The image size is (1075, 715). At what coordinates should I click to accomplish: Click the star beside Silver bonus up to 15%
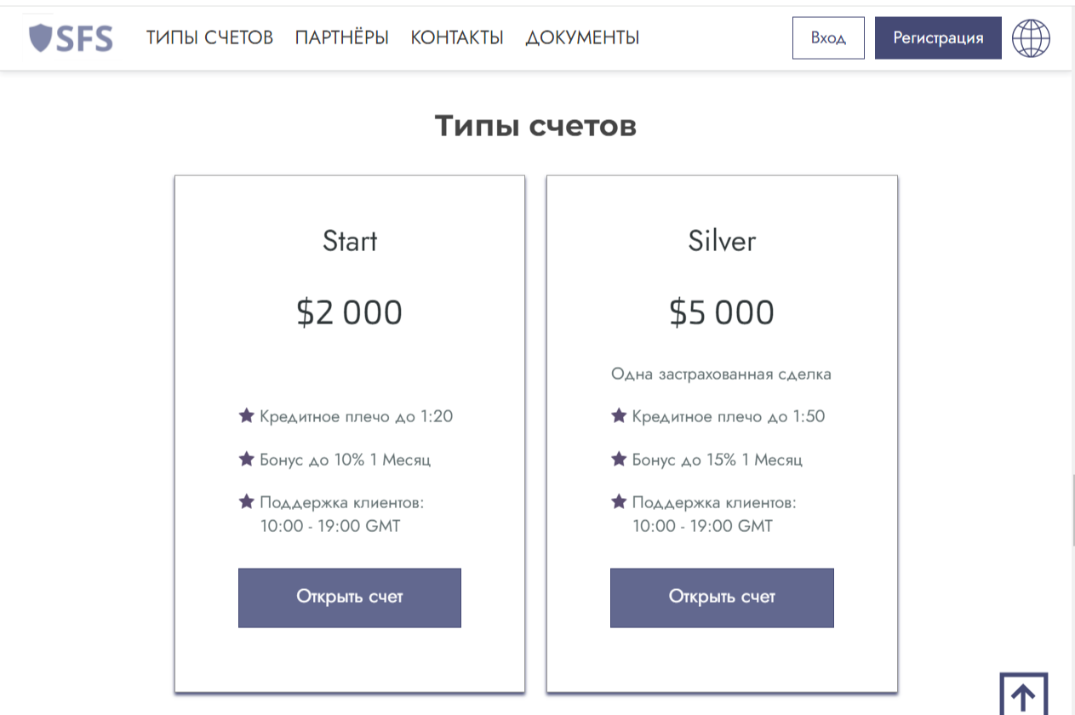coord(620,459)
